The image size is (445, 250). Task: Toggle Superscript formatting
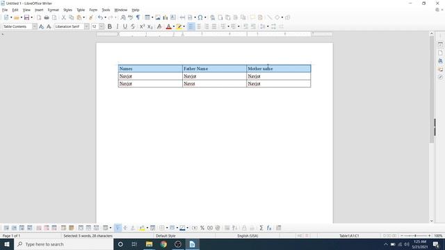pyautogui.click(x=142, y=26)
